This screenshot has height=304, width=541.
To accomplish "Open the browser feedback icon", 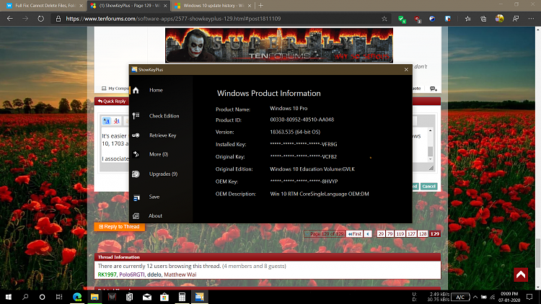I will (516, 19).
